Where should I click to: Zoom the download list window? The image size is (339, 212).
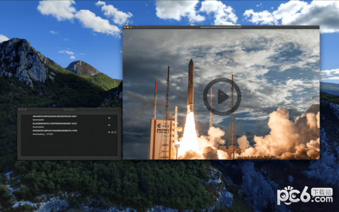coord(25,110)
